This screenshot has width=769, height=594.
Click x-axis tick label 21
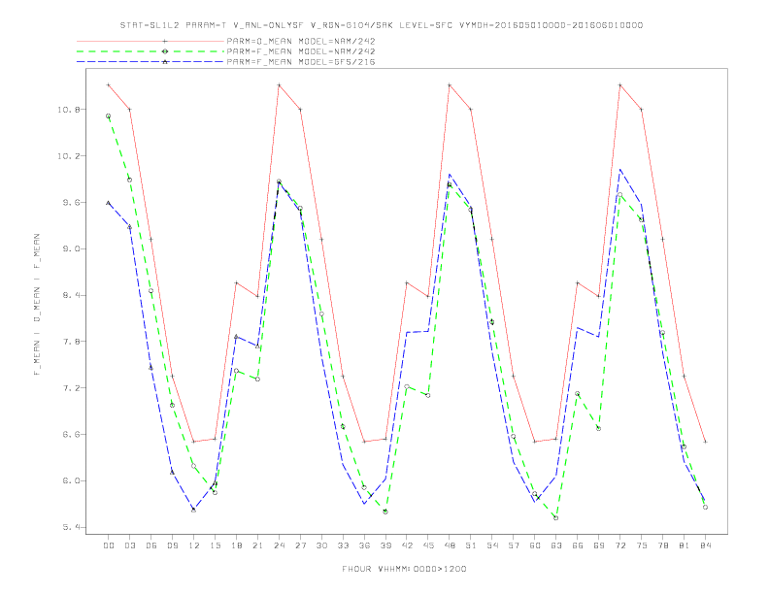(x=257, y=545)
